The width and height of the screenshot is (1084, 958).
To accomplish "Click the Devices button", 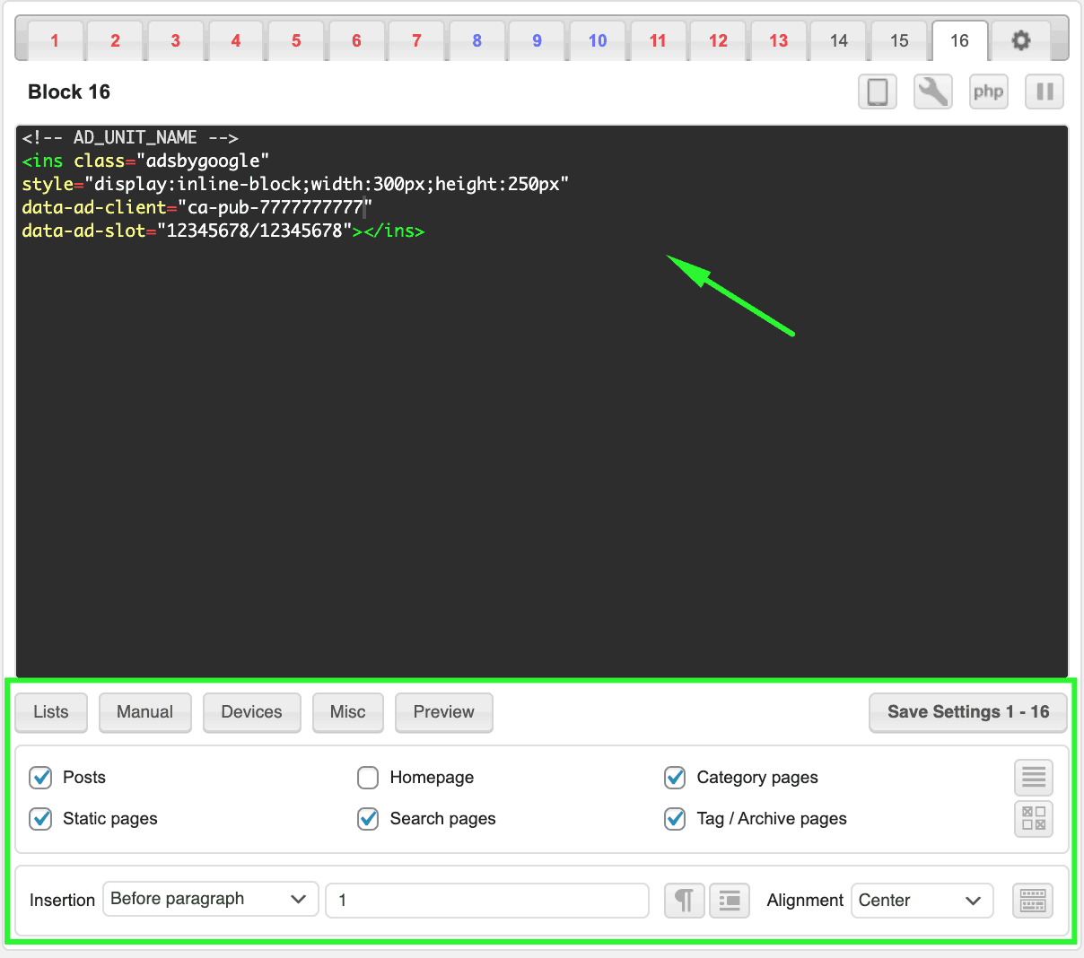I will (251, 712).
